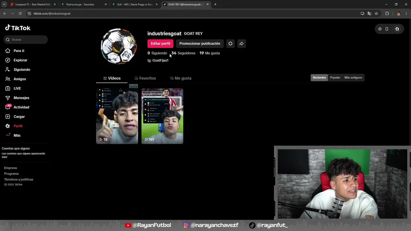The width and height of the screenshot is (411, 231).
Task: Click the first icon in top-right pill
Action: pyautogui.click(x=380, y=29)
